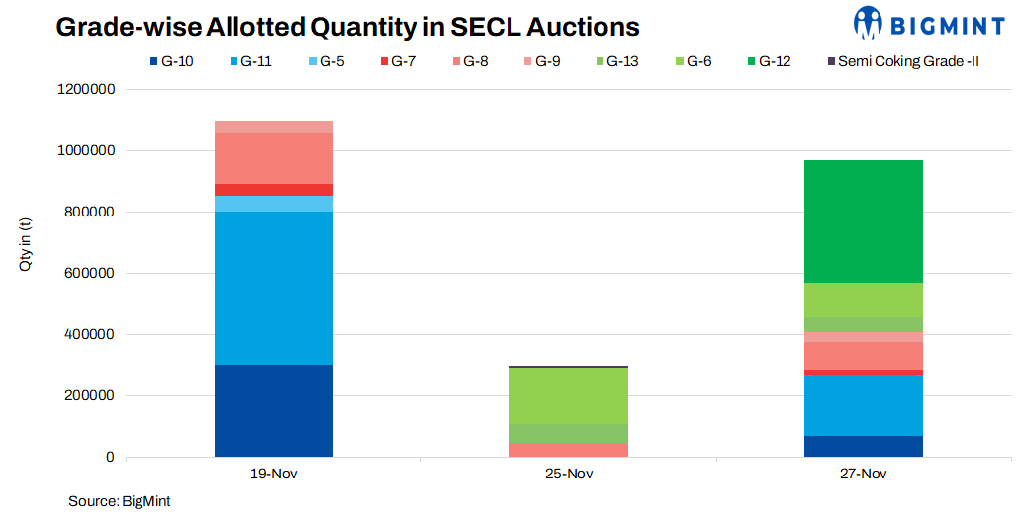Click the Source: BigMint text
Screen dimensions: 1019x519
112,502
